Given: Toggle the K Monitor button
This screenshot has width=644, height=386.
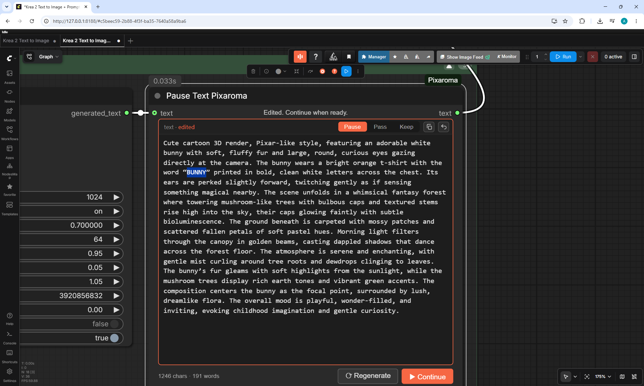Looking at the screenshot, I should 506,57.
